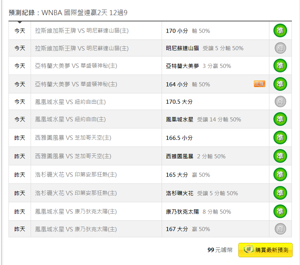The width and height of the screenshot is (300, 265).
Task: Click the 準 icon for 鳳凰城水星 受讓 14 分
Action: pyautogui.click(x=280, y=119)
